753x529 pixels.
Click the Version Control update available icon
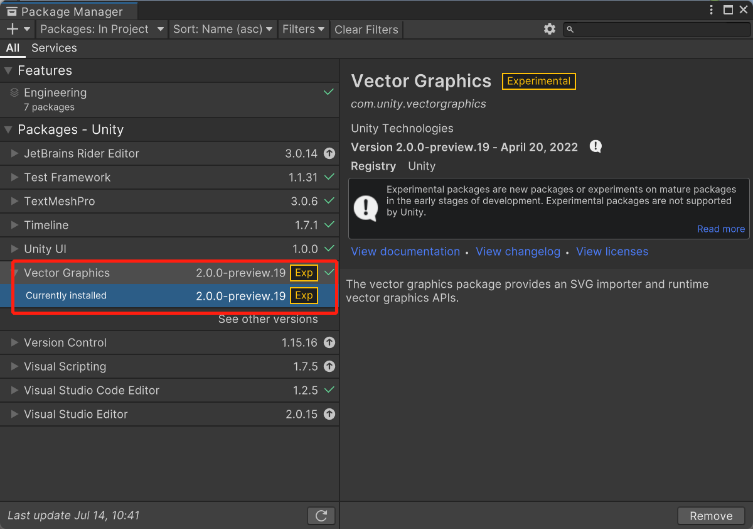(x=329, y=342)
